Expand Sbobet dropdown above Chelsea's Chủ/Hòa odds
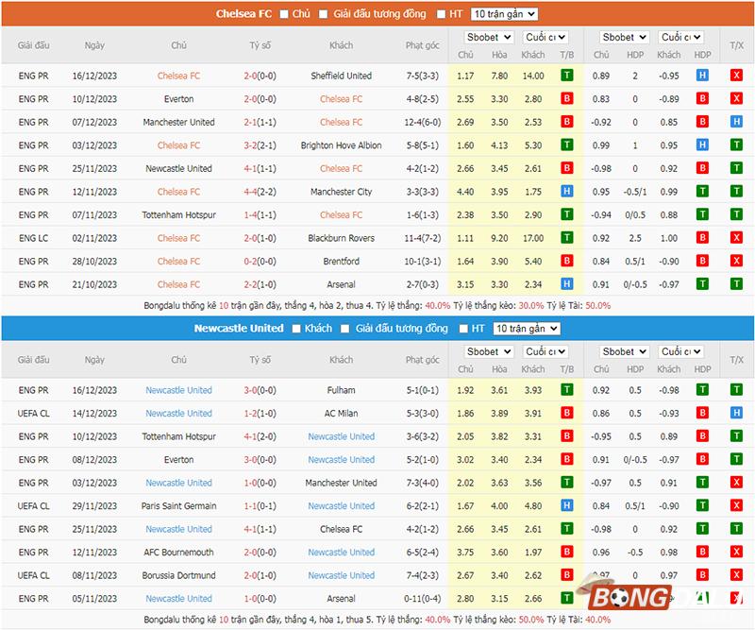 (x=488, y=37)
